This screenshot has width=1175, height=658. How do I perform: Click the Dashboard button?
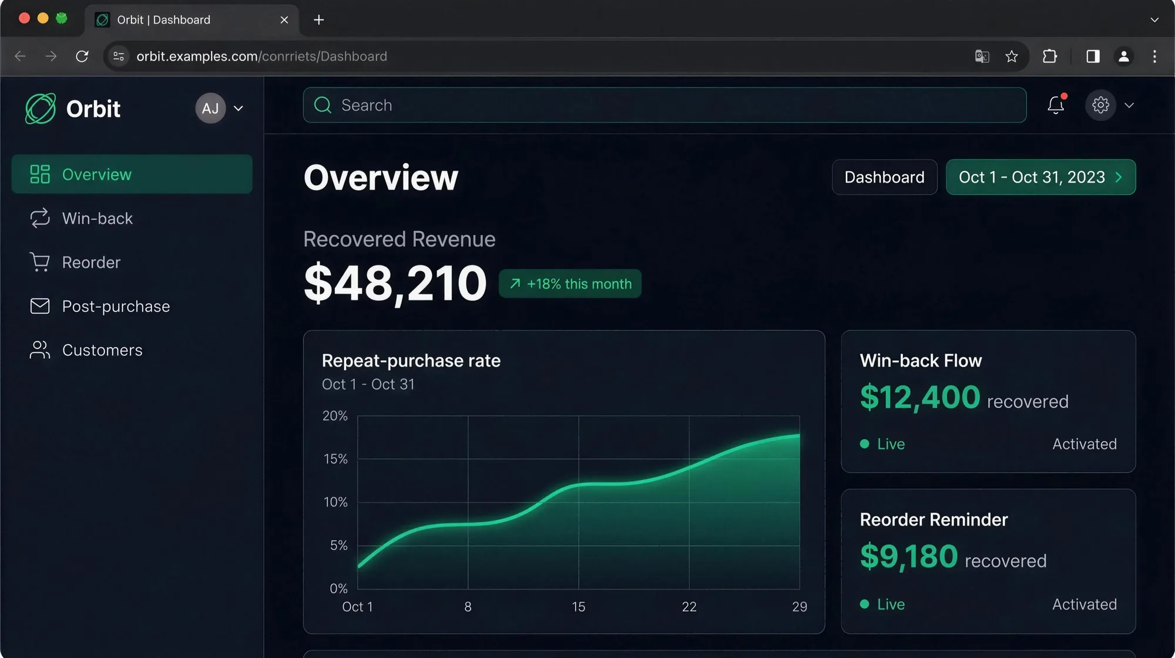884,177
